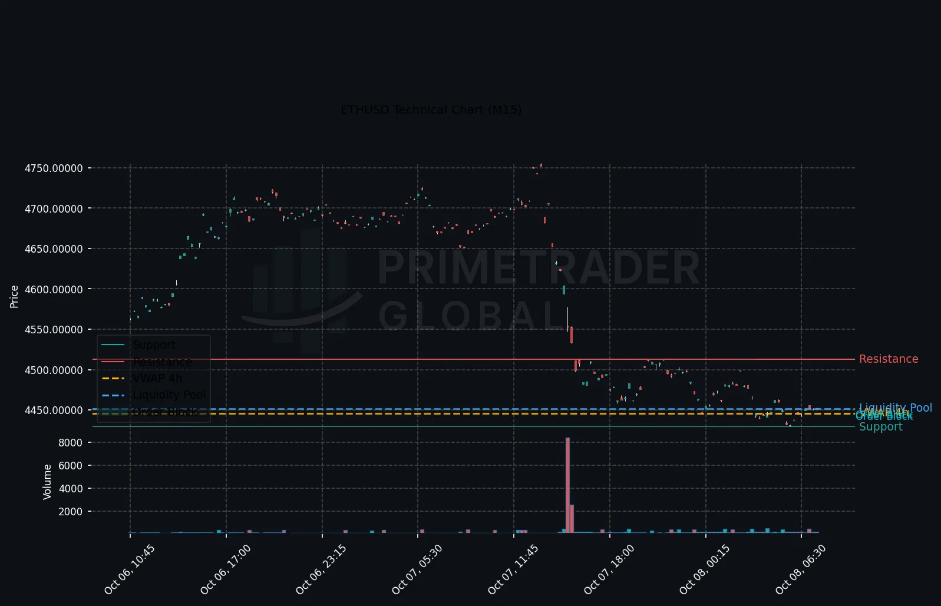Click the Oct 06, 17:00 time label
The height and width of the screenshot is (606, 941).
(226, 569)
